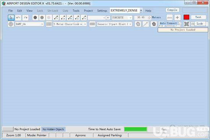
Task: Select the light pentagon polygon tool
Action: click(x=138, y=24)
